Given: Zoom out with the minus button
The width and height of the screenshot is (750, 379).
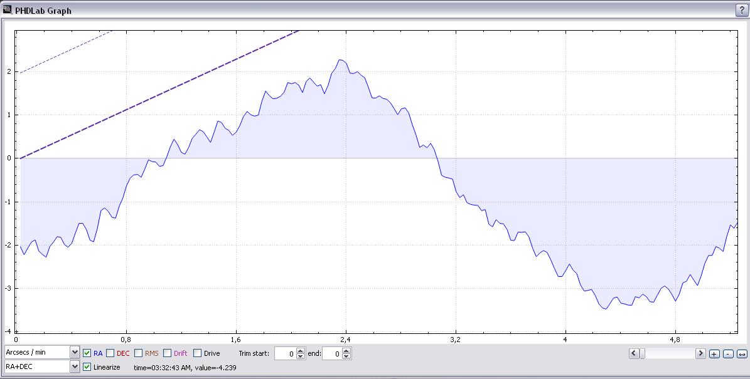Looking at the screenshot, I should tap(728, 354).
